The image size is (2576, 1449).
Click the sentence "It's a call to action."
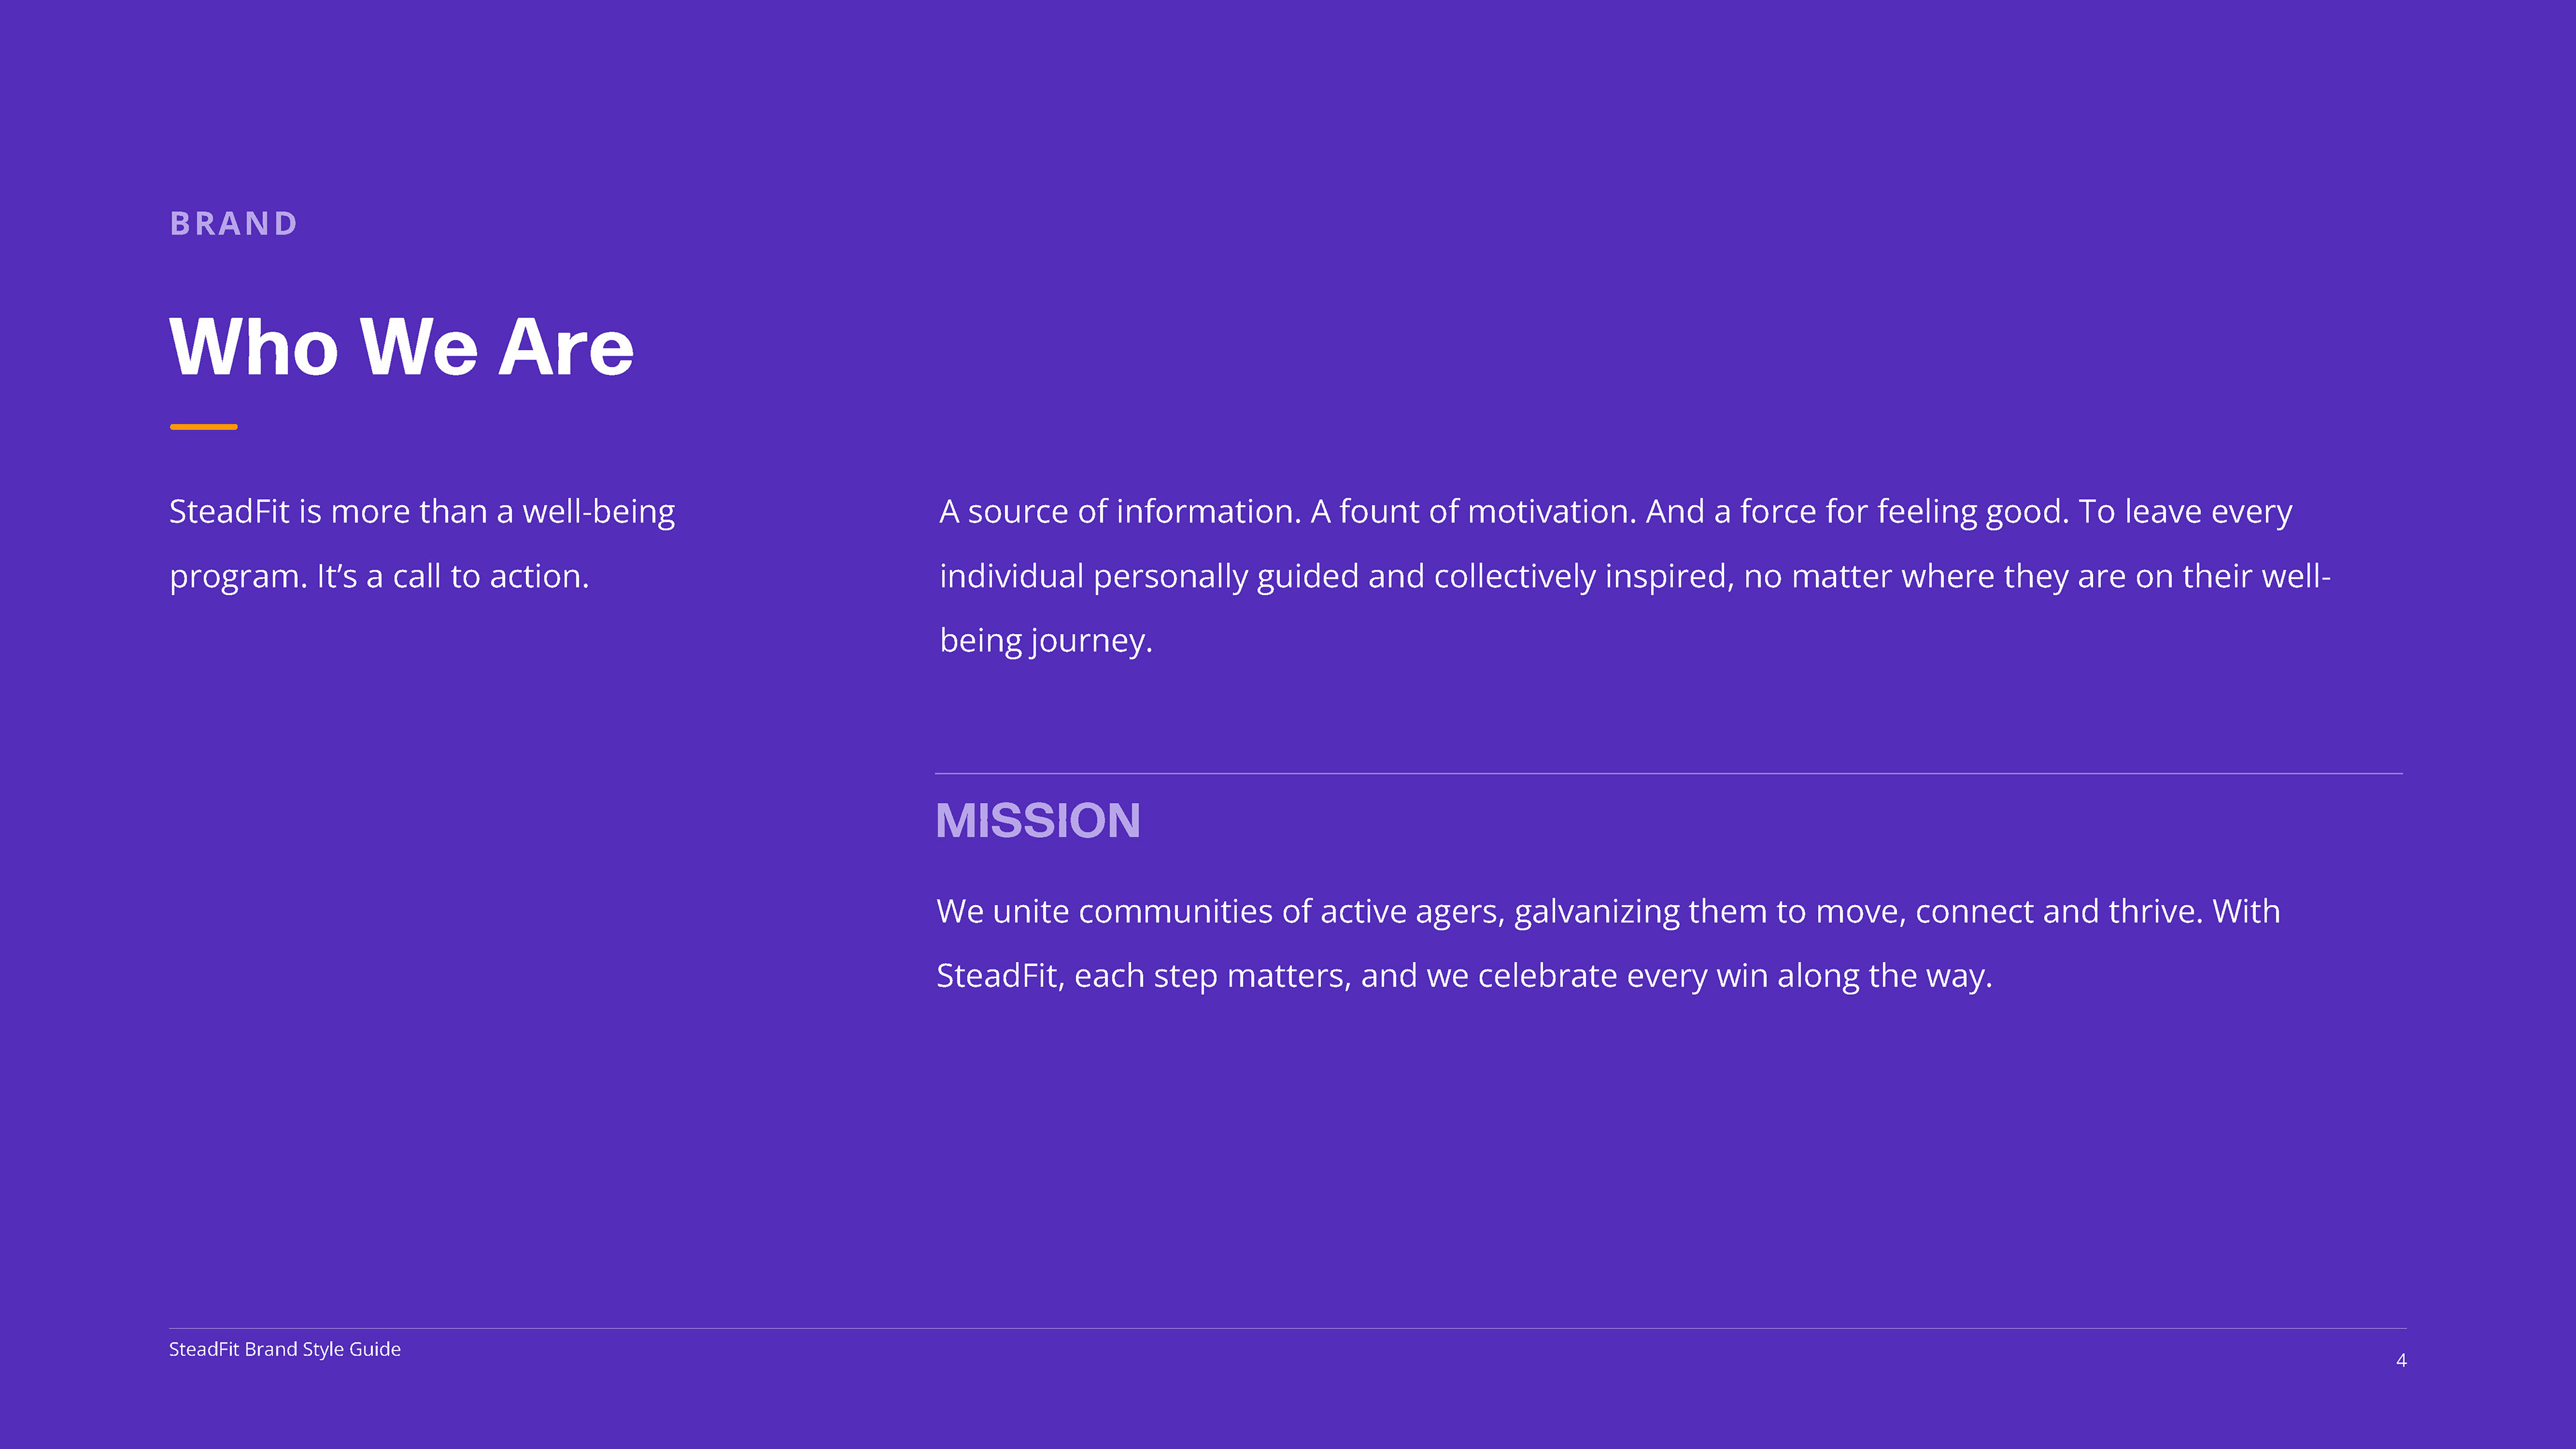[452, 577]
